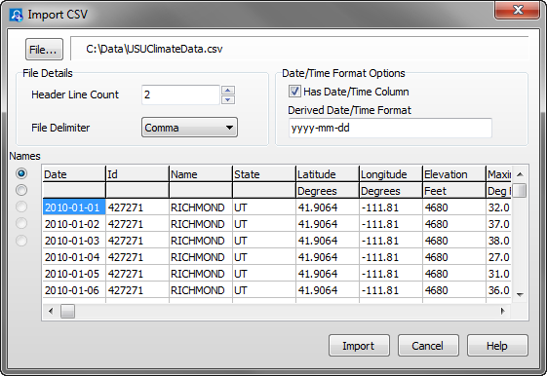
Task: Click the Feet units cell
Action: click(x=454, y=191)
